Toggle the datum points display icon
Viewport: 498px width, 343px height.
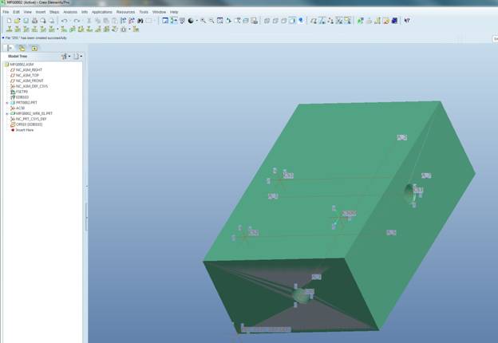click(x=330, y=21)
